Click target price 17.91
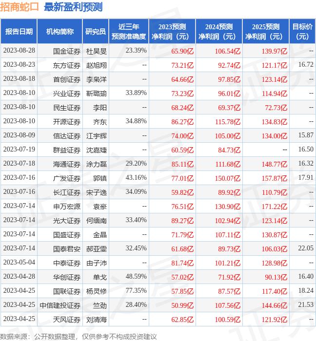The height and width of the screenshot is (341, 316). point(306,177)
